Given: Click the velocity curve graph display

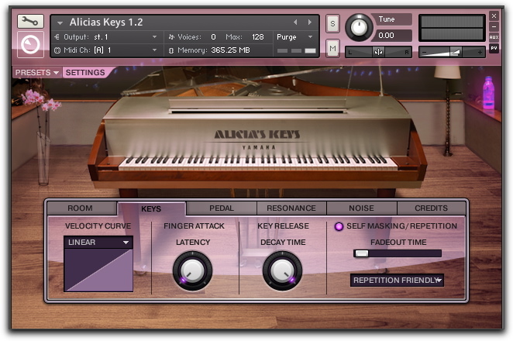Looking at the screenshot, I should pos(98,270).
